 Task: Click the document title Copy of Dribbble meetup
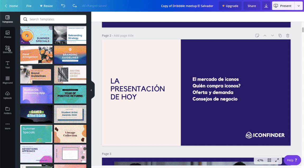point(187,6)
